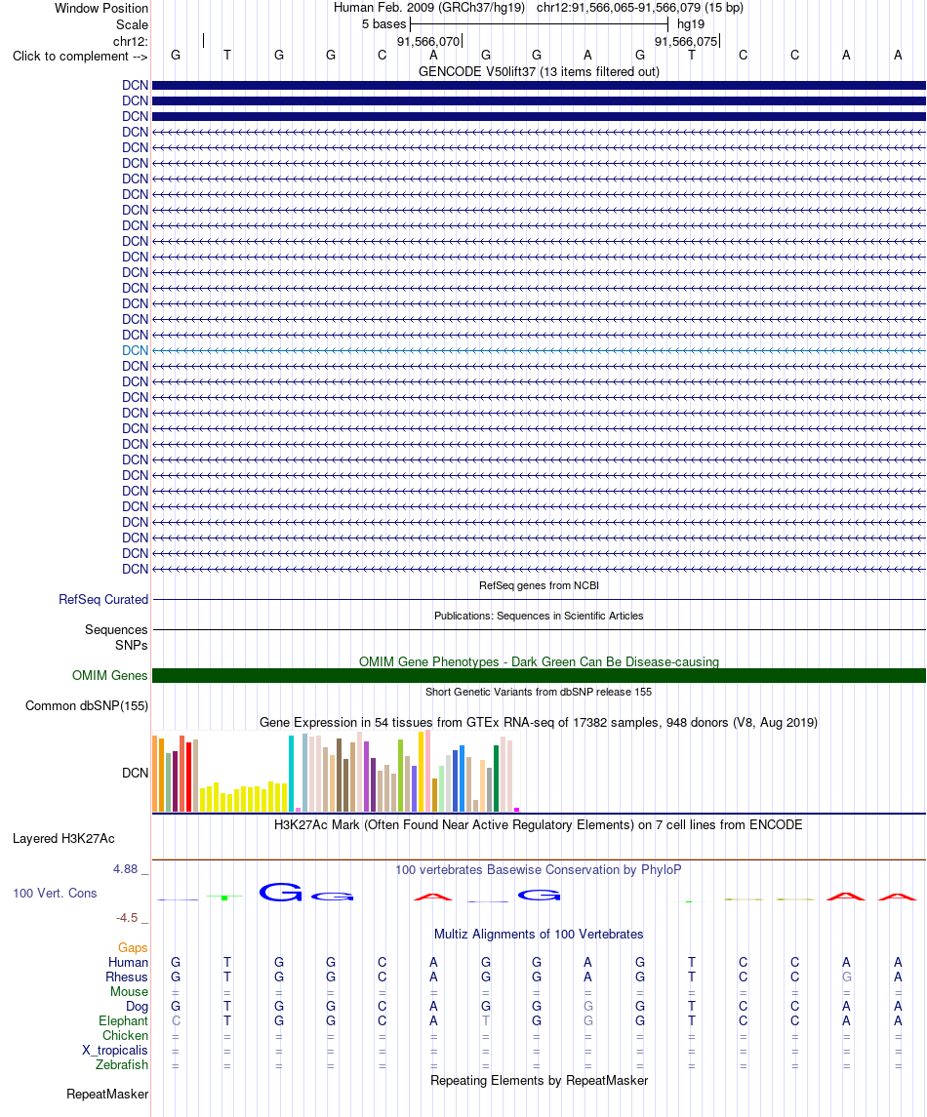Click the faded G in the Rhesus alignment row
This screenshot has height=1117, width=927.
[x=846, y=977]
